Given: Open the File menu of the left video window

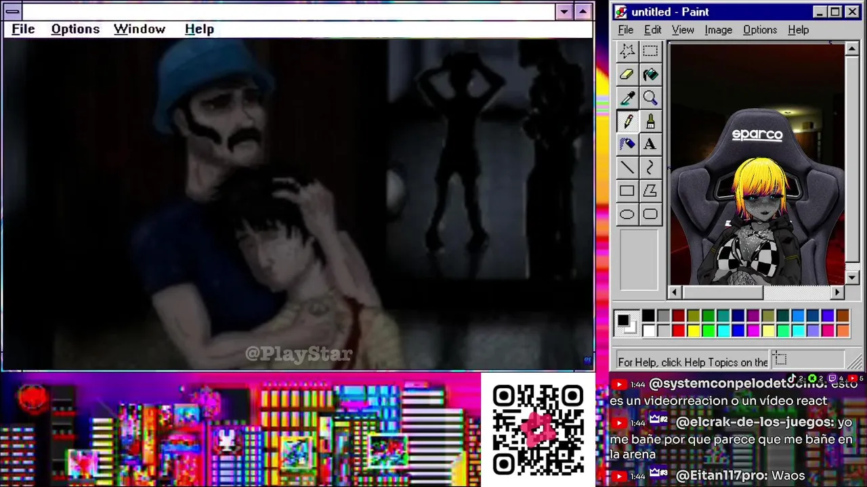Looking at the screenshot, I should point(23,29).
